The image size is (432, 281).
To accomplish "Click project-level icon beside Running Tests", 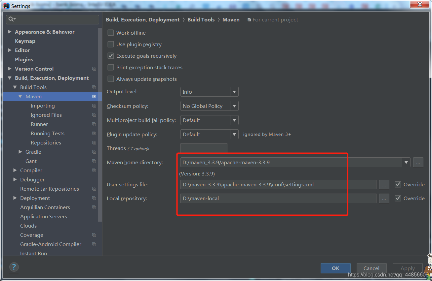I will click(x=94, y=134).
